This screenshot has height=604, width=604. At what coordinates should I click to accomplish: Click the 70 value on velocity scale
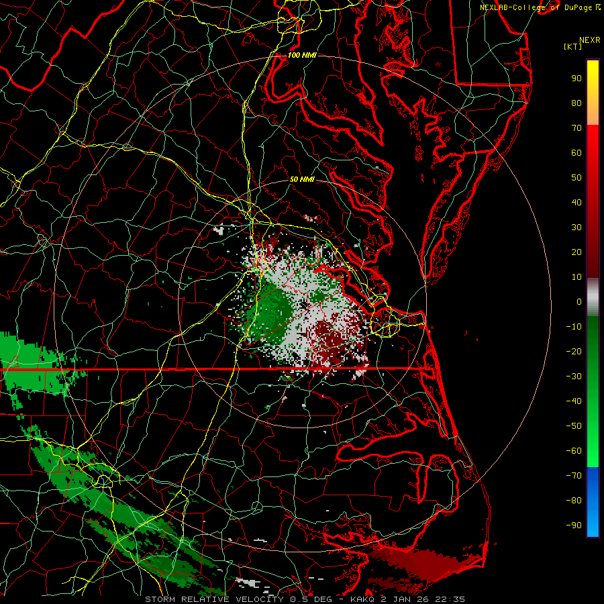point(576,128)
